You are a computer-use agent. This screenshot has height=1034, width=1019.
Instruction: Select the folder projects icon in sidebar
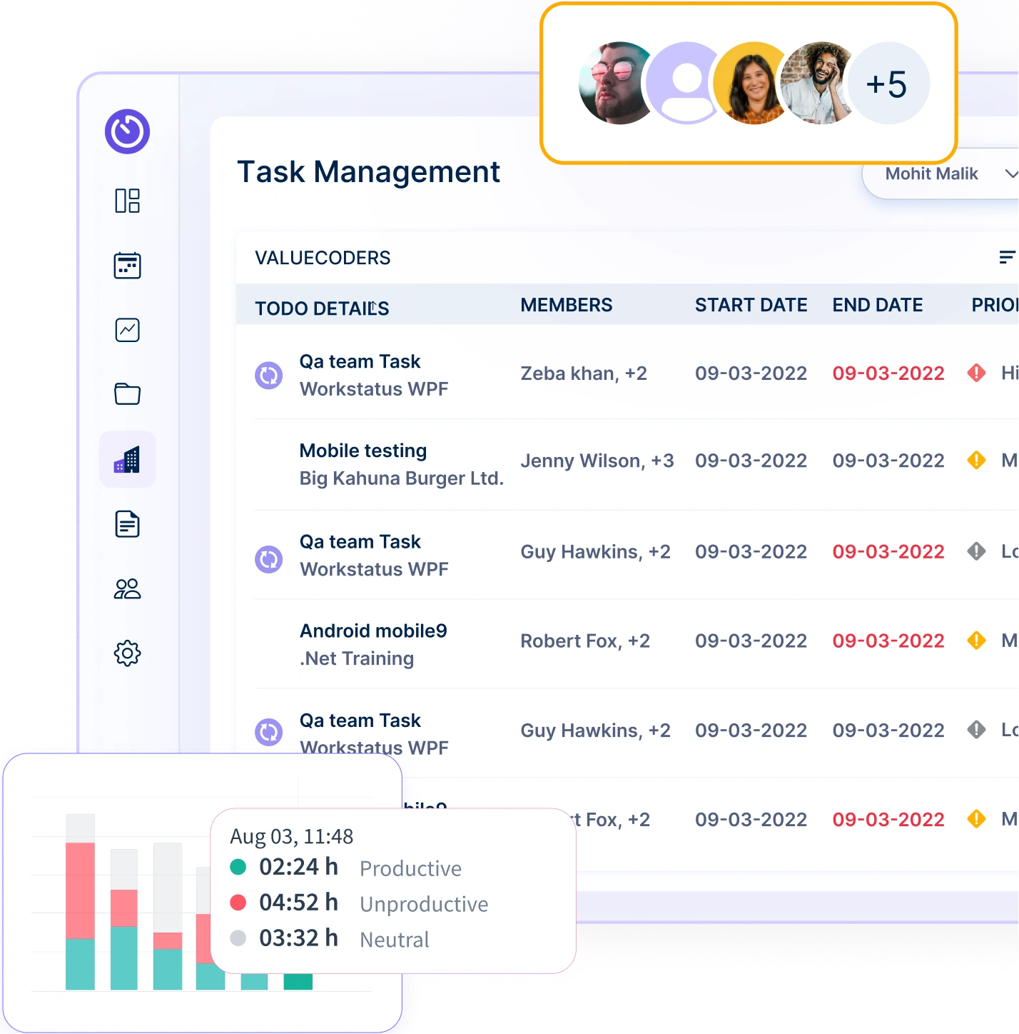click(127, 393)
